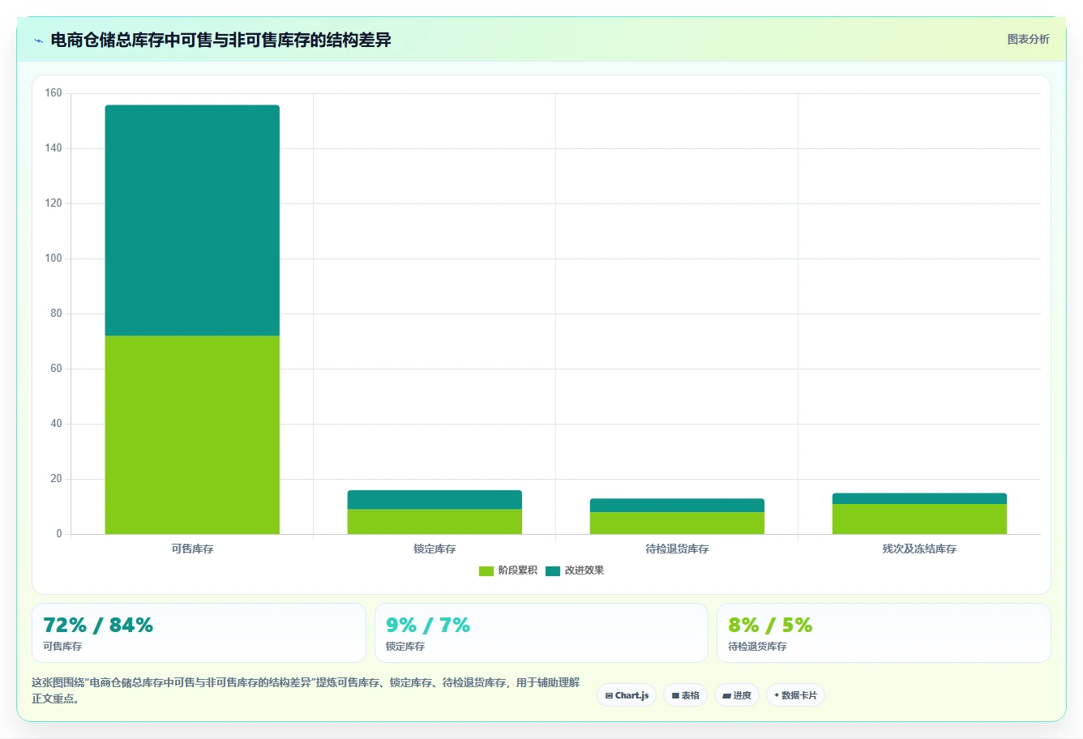Screen dimensions: 1083x739
Task: Click the 待检退货库存 green bar segment
Action: pyautogui.click(x=677, y=523)
